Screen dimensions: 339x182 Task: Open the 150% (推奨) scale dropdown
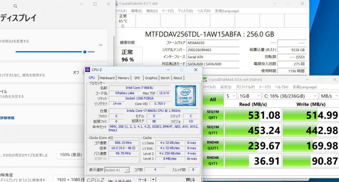tap(71, 155)
